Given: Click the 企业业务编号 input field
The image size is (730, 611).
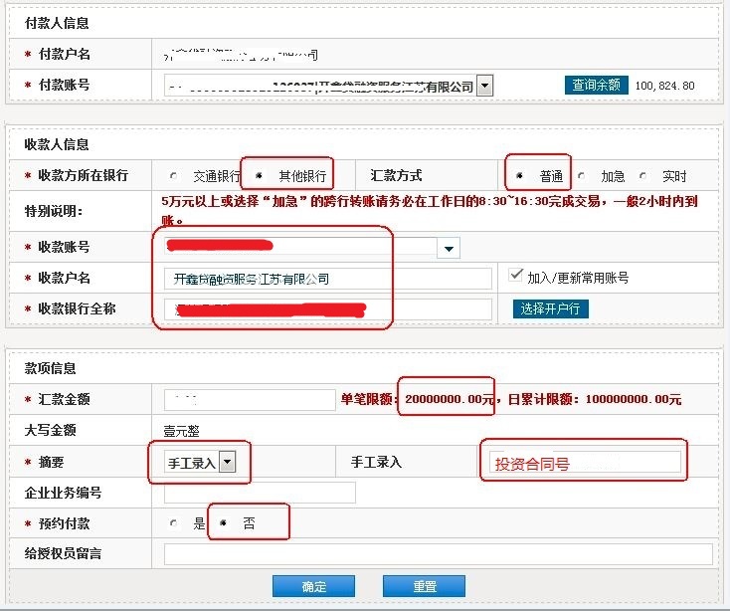Looking at the screenshot, I should (259, 493).
